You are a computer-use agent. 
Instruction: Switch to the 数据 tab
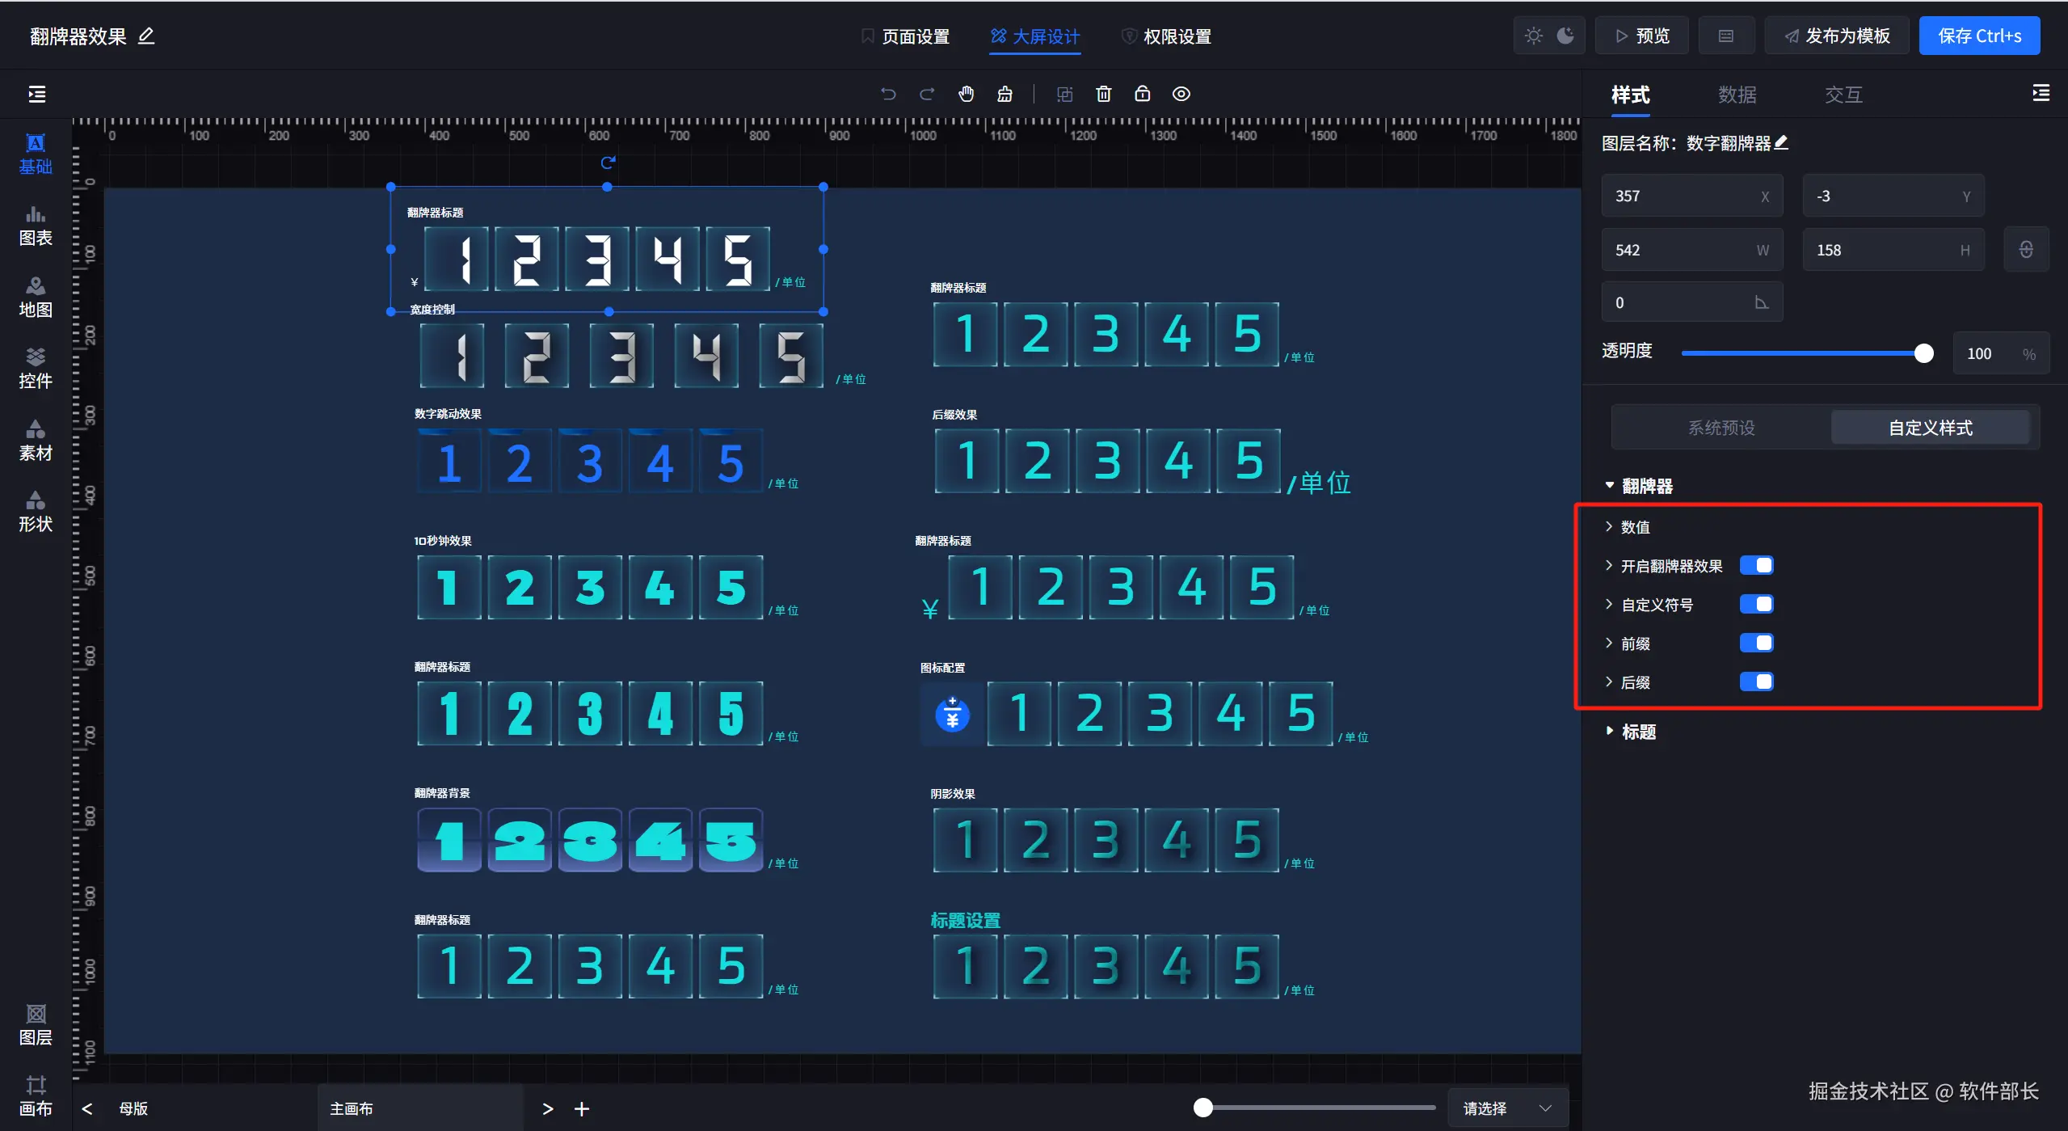pyautogui.click(x=1737, y=95)
